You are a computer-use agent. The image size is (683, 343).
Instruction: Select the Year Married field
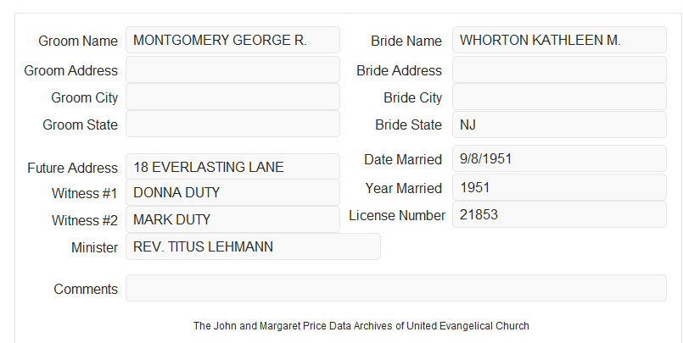[x=559, y=187]
